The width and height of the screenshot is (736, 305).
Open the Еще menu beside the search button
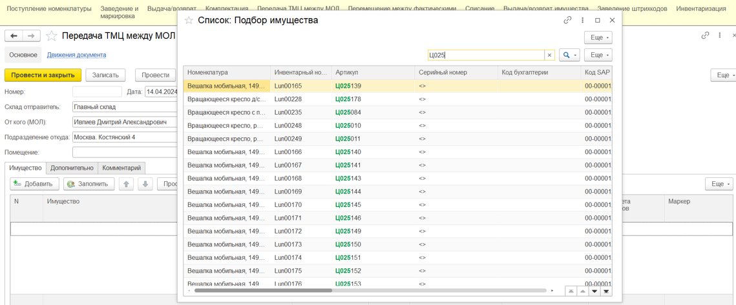(598, 55)
